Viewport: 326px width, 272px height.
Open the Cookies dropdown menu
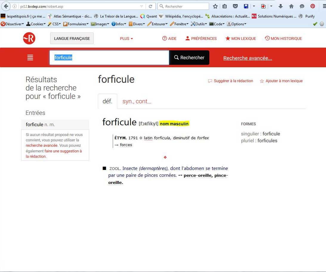click(x=36, y=24)
